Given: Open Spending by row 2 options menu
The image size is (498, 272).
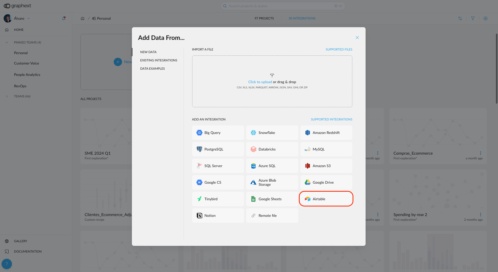Looking at the screenshot, I should pos(481,214).
